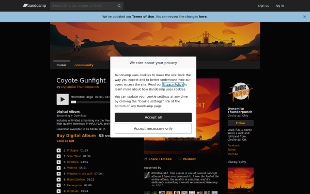Open the band's Facebook link
This screenshot has width=310, height=194.
234,145
